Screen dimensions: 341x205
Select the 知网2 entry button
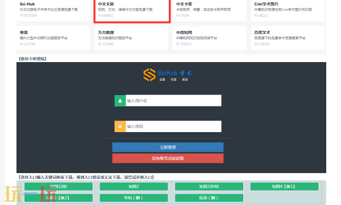(x=134, y=186)
